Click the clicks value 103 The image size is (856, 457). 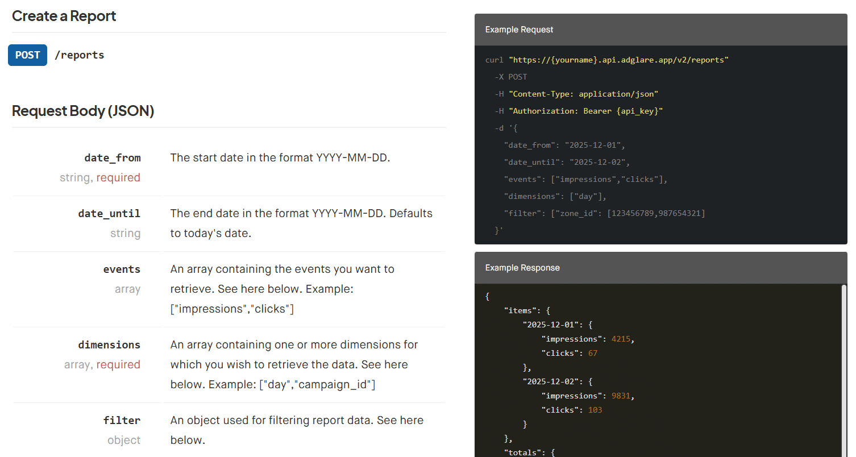tap(595, 410)
